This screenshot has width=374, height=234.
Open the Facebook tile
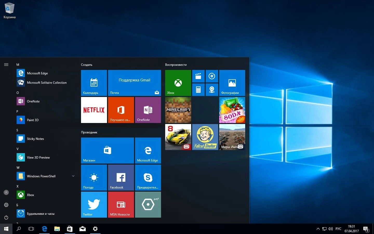[x=121, y=178]
